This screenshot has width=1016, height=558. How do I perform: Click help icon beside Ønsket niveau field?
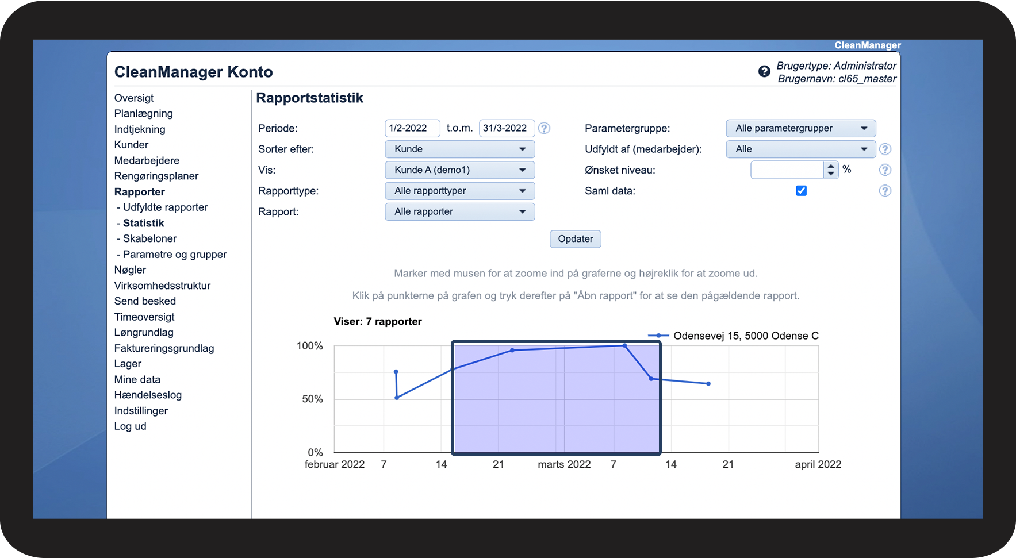pos(885,170)
